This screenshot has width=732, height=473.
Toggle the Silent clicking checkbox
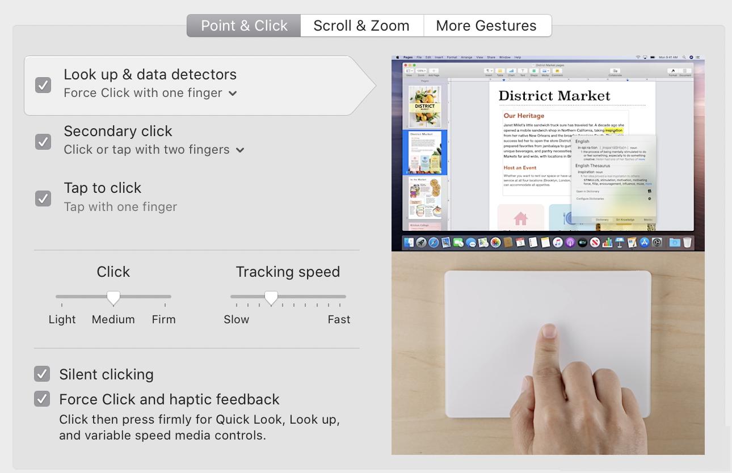point(42,374)
